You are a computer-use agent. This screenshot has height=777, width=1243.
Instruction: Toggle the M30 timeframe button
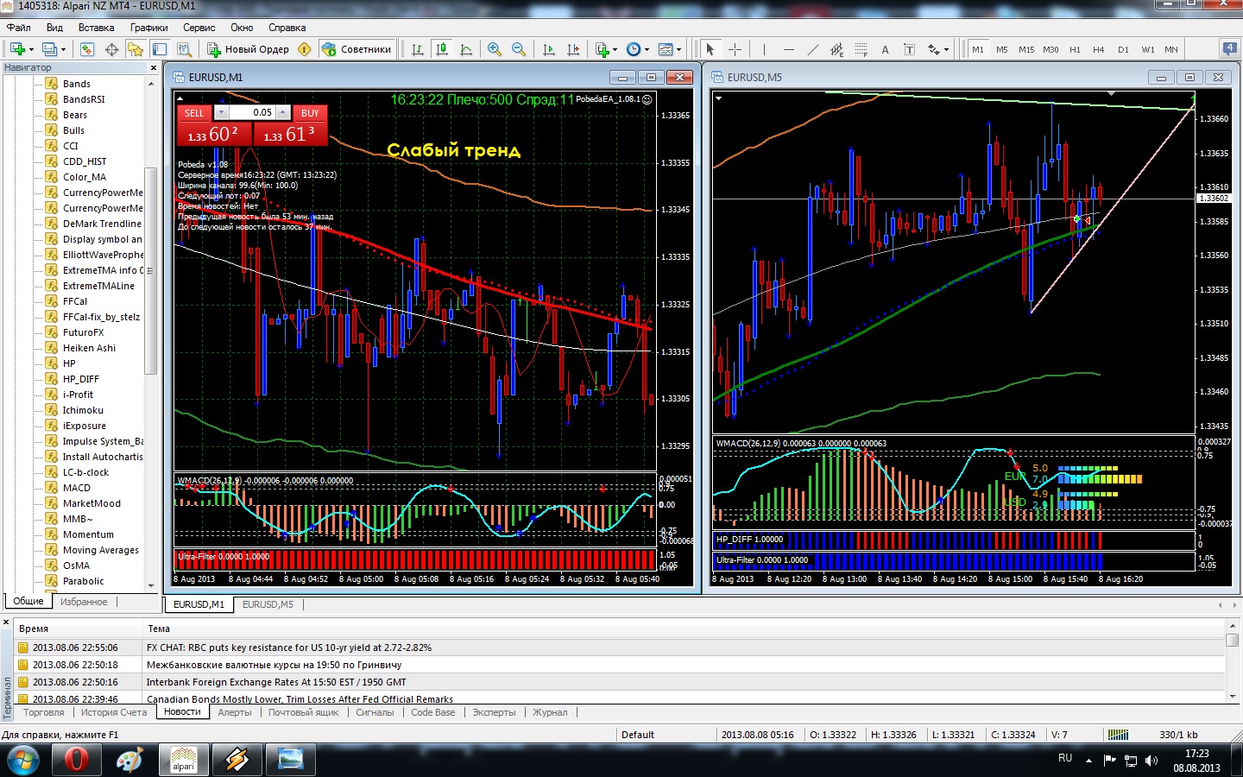1050,49
